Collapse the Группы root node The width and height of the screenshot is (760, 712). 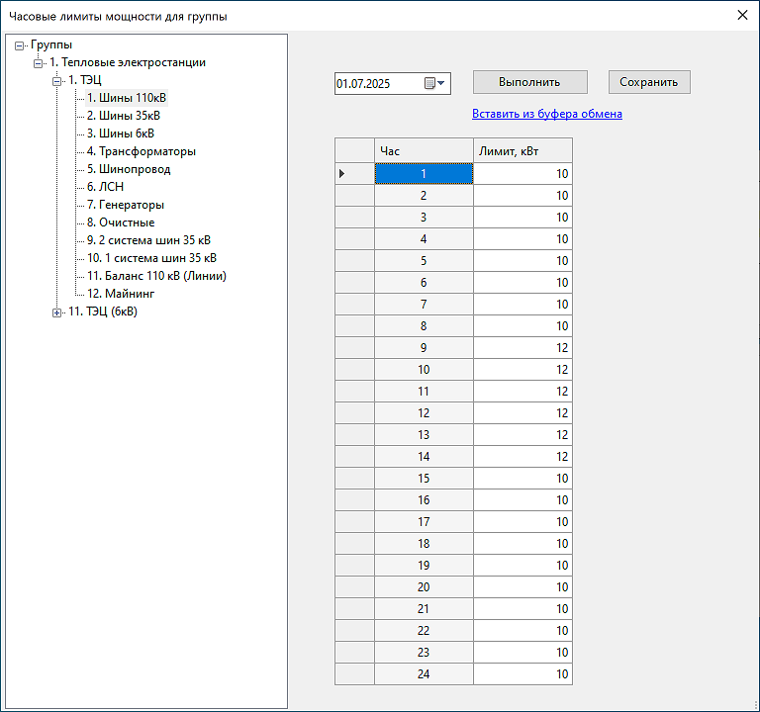click(19, 46)
